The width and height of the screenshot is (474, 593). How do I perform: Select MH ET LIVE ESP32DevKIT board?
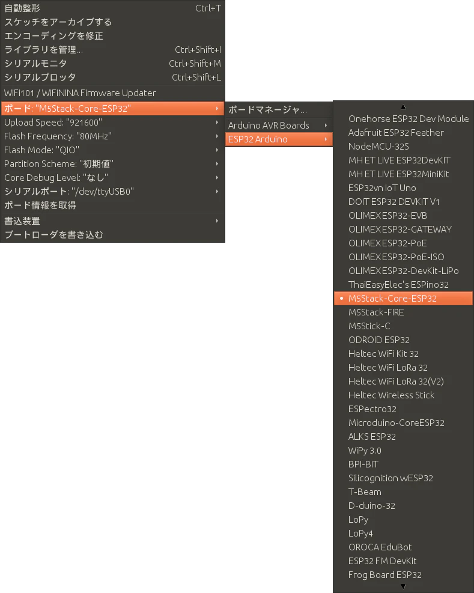pos(403,160)
